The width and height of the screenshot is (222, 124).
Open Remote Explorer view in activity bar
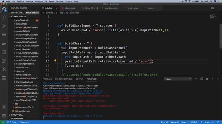tap(4, 52)
